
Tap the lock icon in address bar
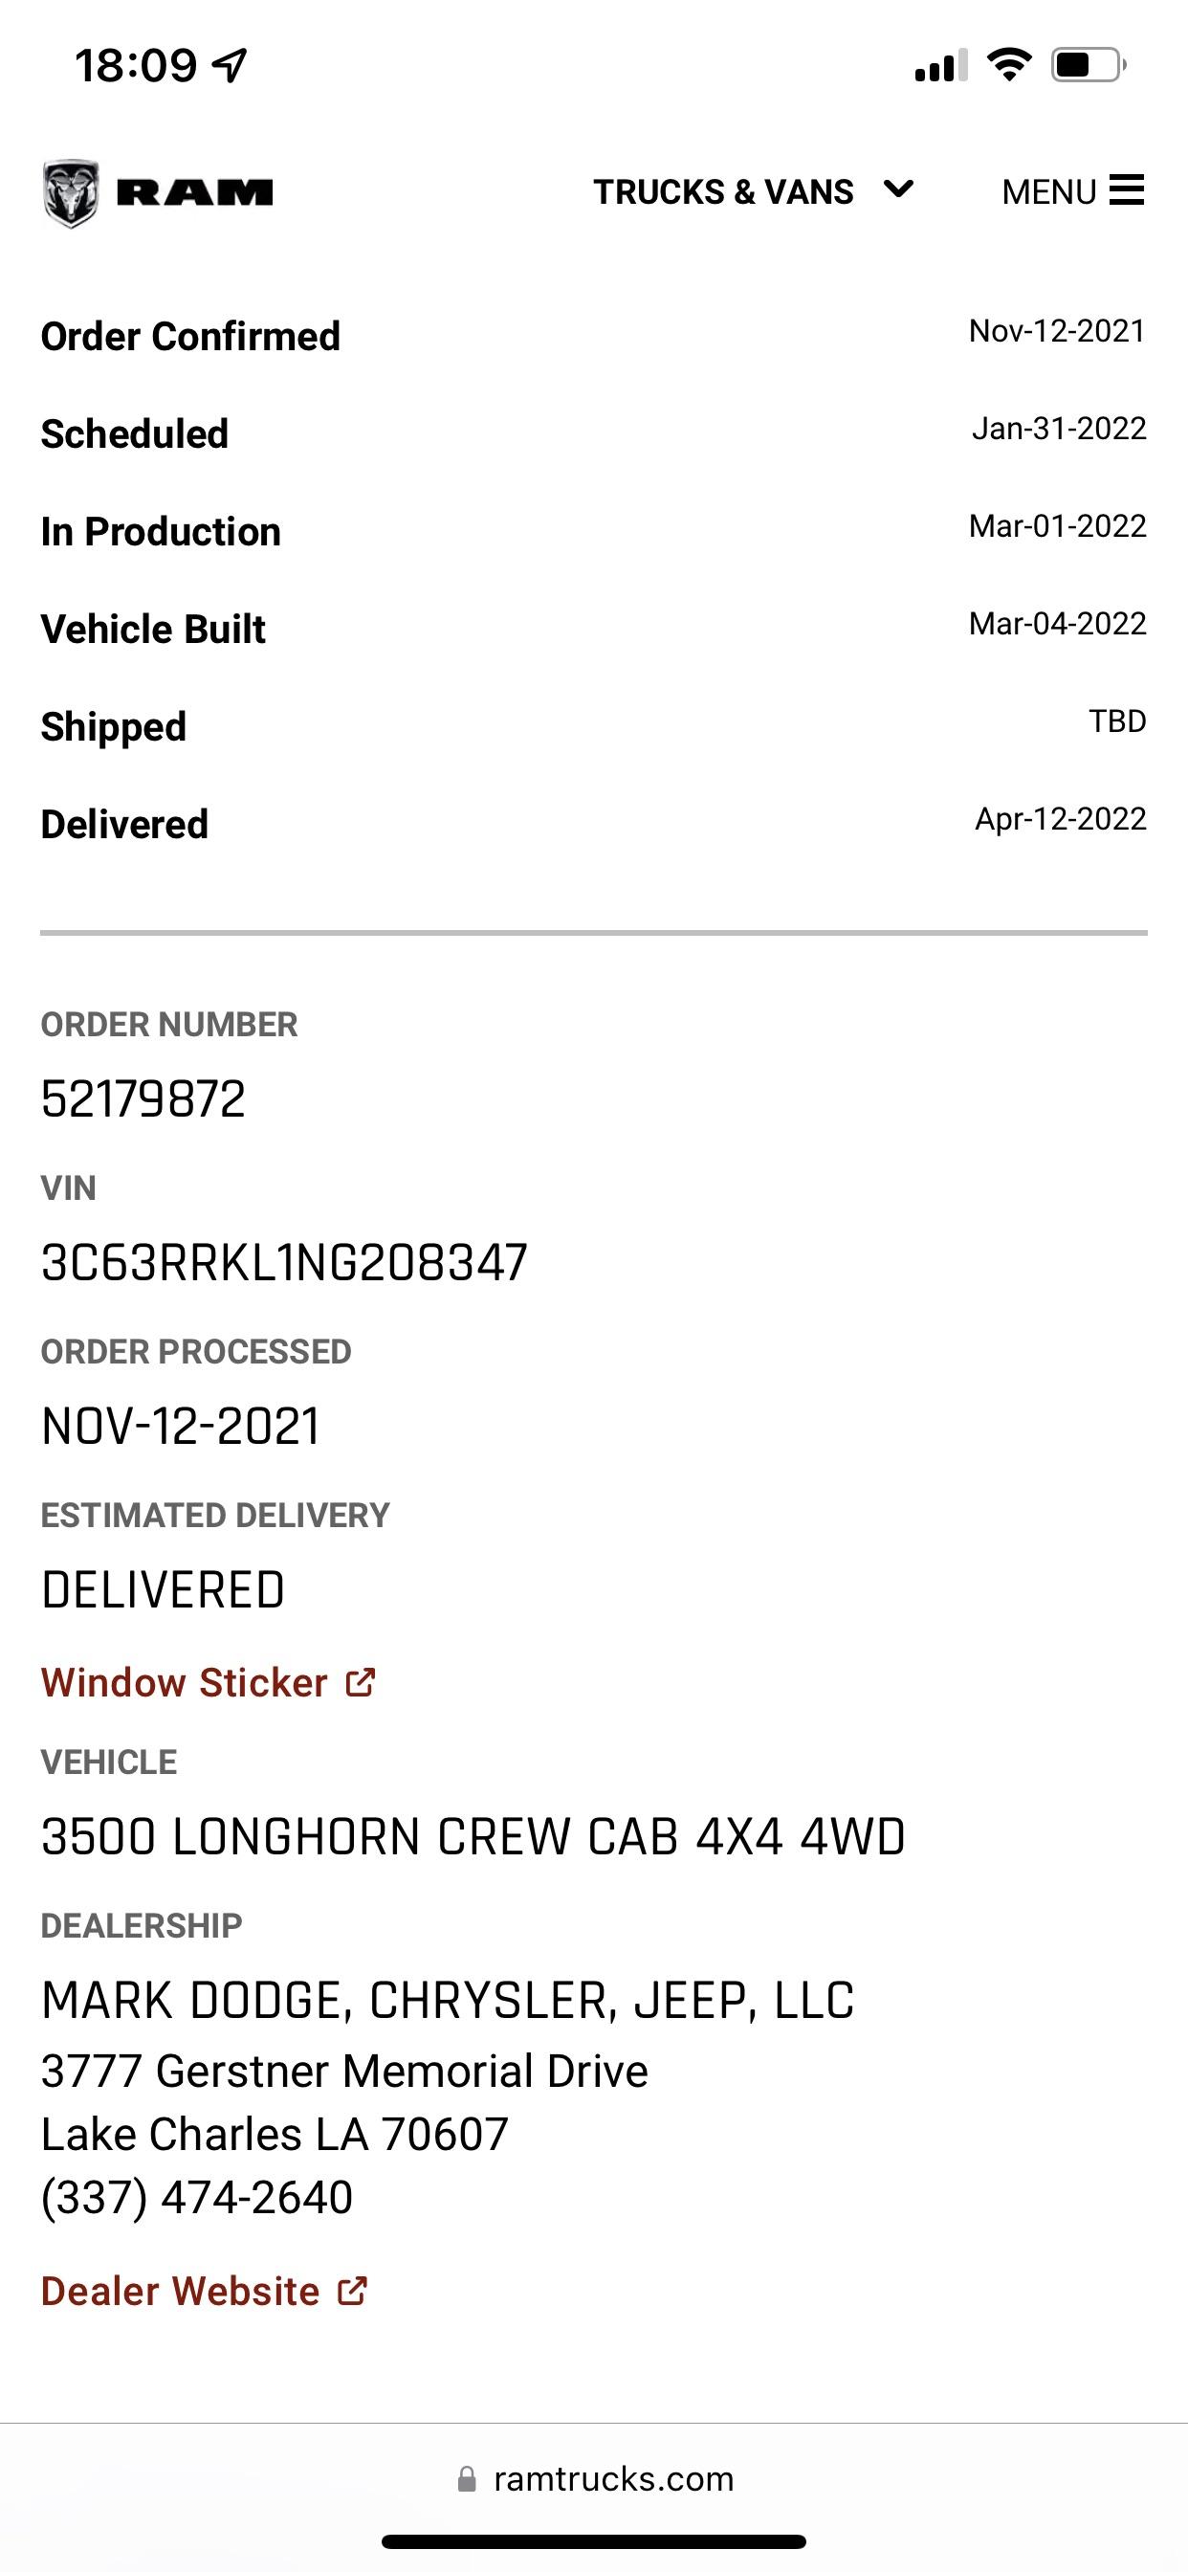point(466,2479)
